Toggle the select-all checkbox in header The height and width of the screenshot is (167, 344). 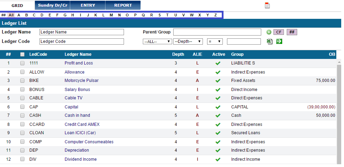(22, 54)
